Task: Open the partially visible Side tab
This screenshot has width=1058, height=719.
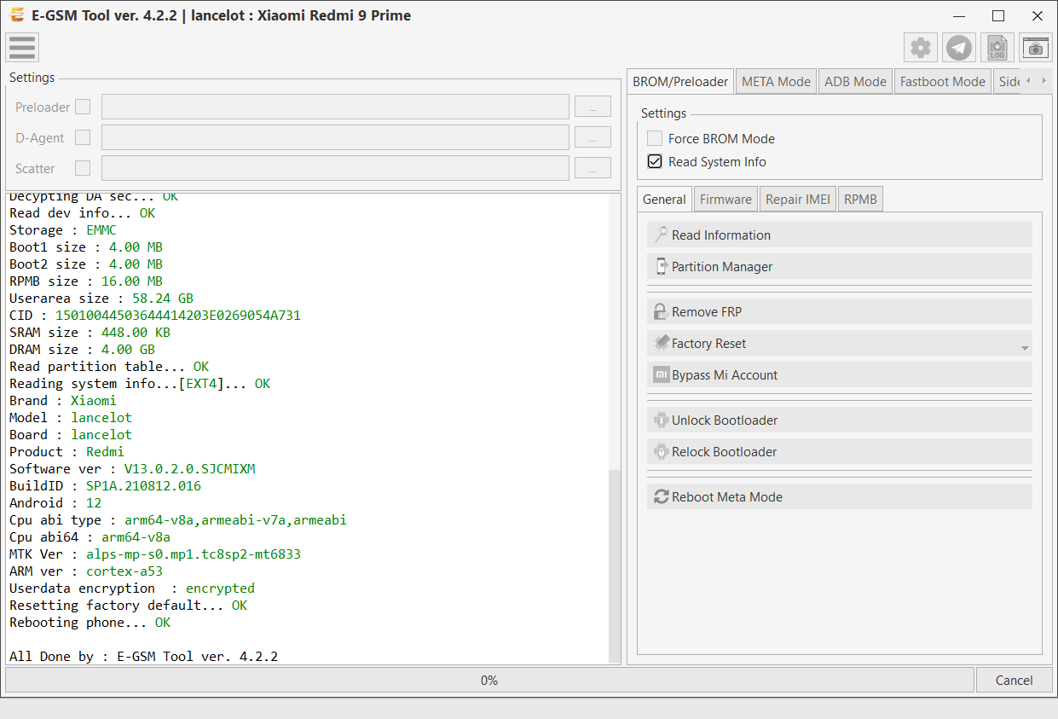Action: [x=1007, y=82]
